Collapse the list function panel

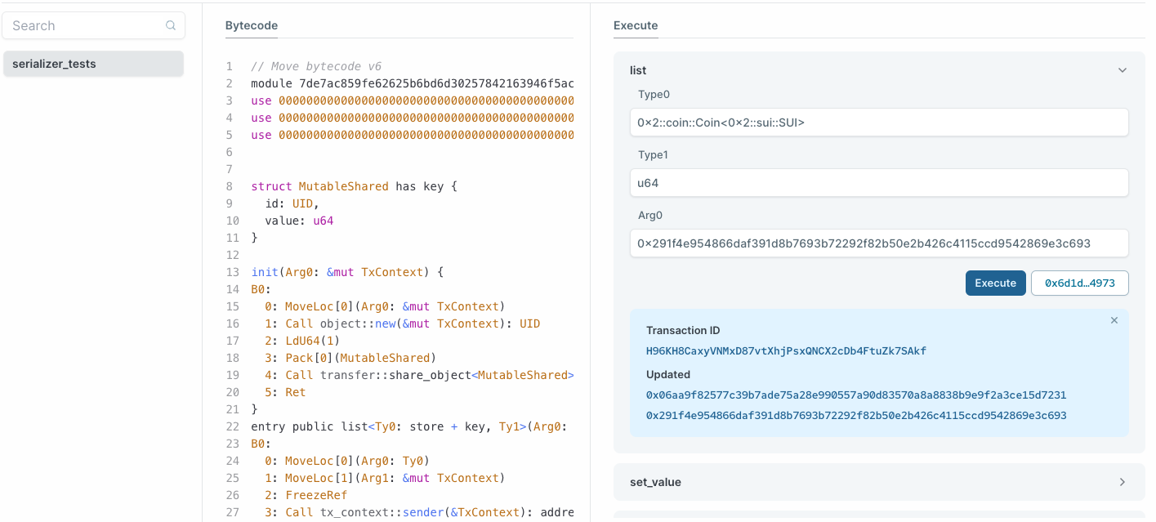(1122, 71)
